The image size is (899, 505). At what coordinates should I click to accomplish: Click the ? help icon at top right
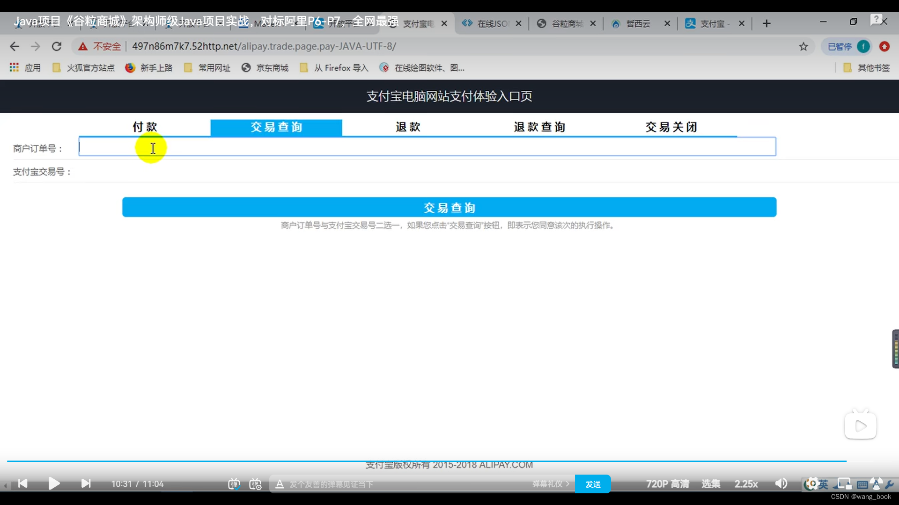coord(876,19)
